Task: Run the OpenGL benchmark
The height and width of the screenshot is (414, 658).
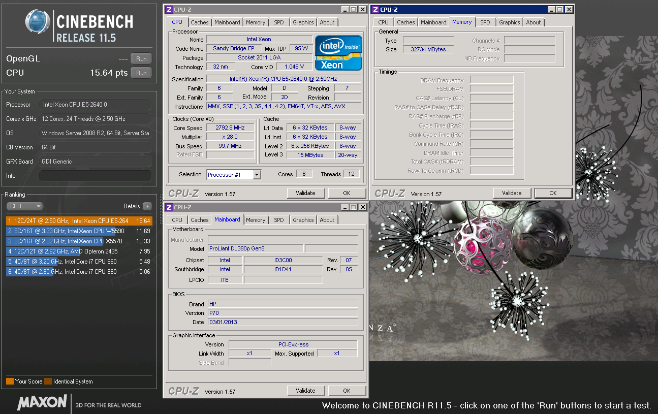Action: click(141, 59)
